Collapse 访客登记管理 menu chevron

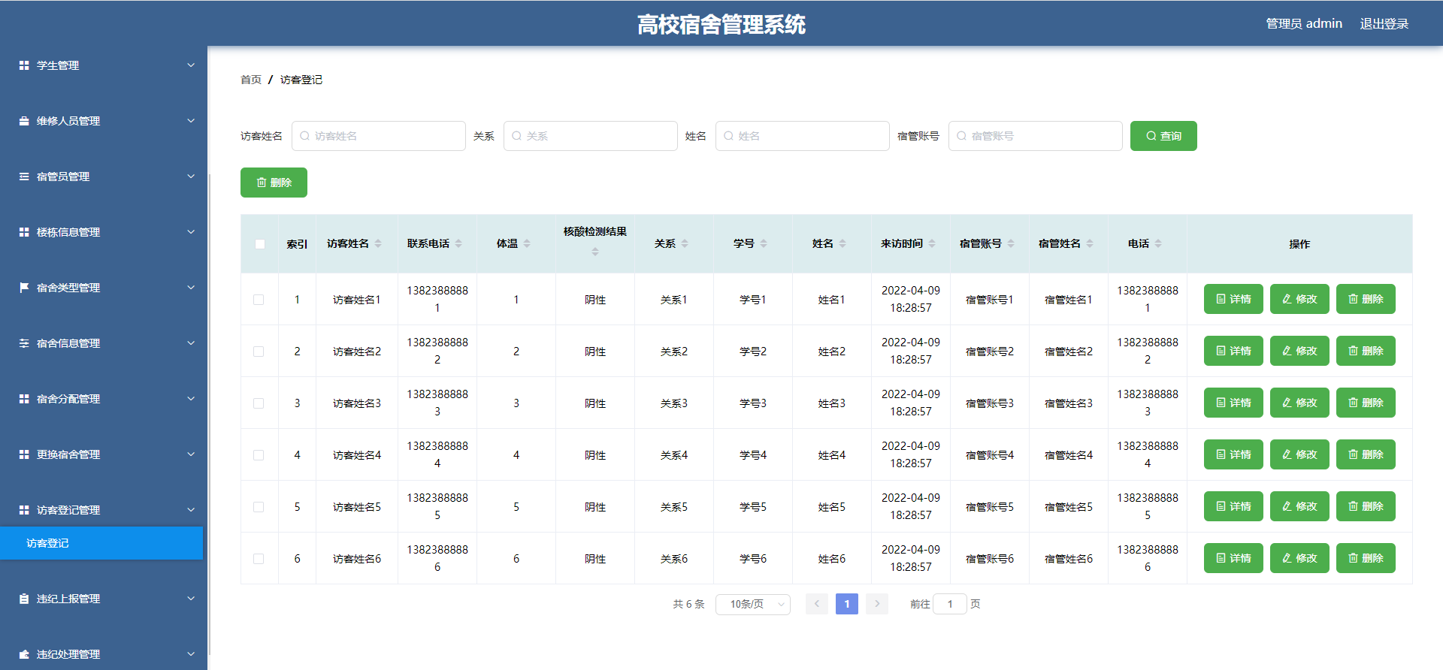point(191,510)
